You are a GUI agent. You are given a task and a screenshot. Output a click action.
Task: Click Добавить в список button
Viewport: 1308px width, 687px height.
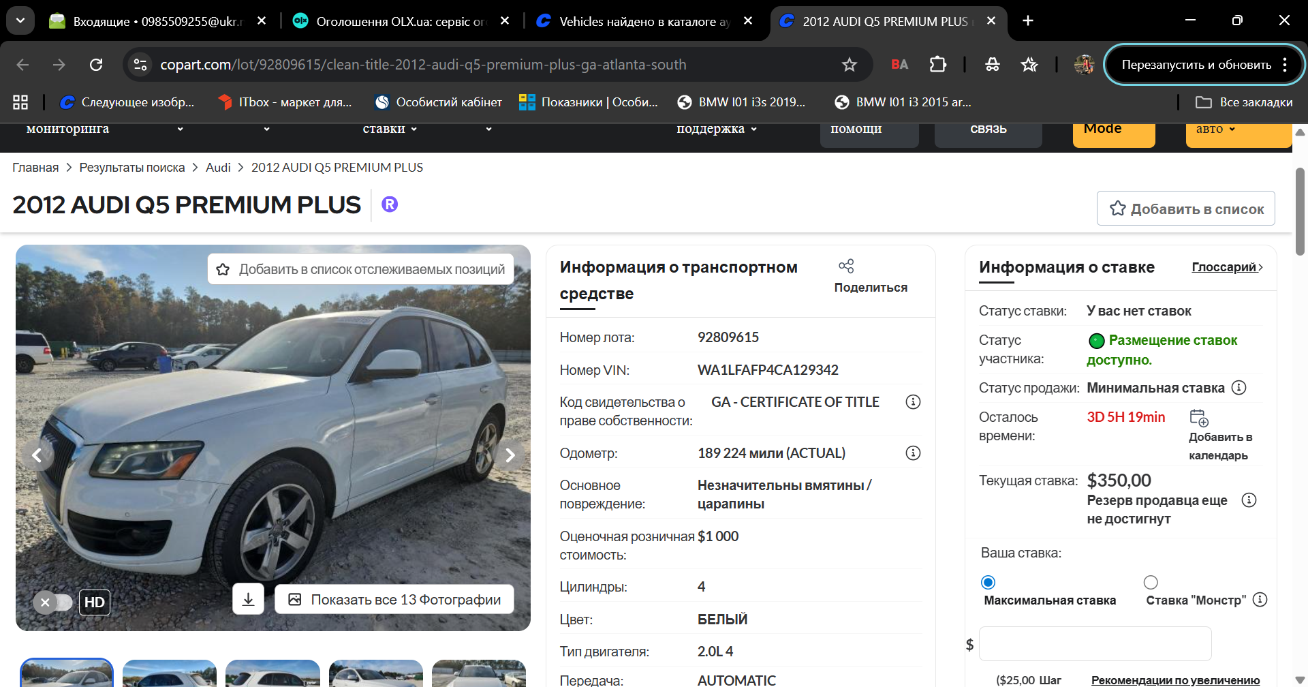pos(1185,209)
